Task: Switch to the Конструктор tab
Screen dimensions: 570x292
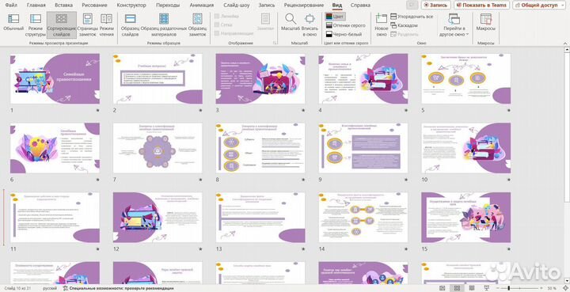Action: coord(131,5)
